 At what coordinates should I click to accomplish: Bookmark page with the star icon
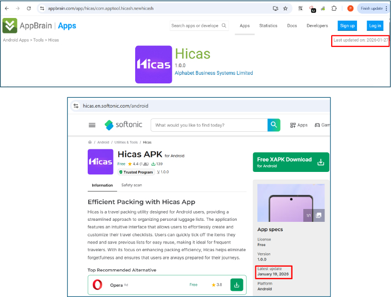(285, 9)
